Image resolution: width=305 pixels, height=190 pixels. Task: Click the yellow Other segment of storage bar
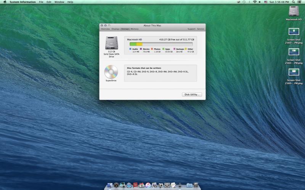139,44
